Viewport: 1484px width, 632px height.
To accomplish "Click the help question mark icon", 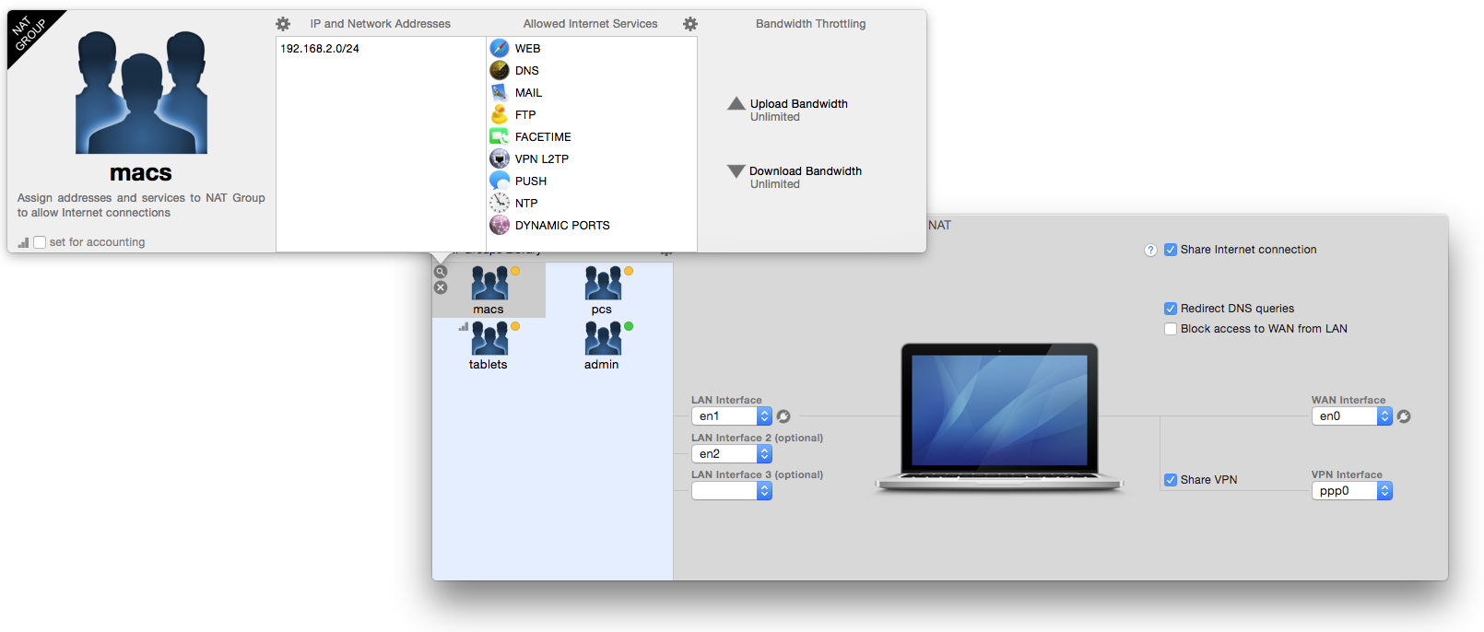I will (x=1150, y=250).
